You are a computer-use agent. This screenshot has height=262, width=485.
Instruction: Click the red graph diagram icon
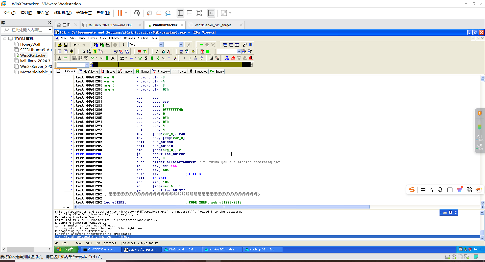tap(233, 58)
